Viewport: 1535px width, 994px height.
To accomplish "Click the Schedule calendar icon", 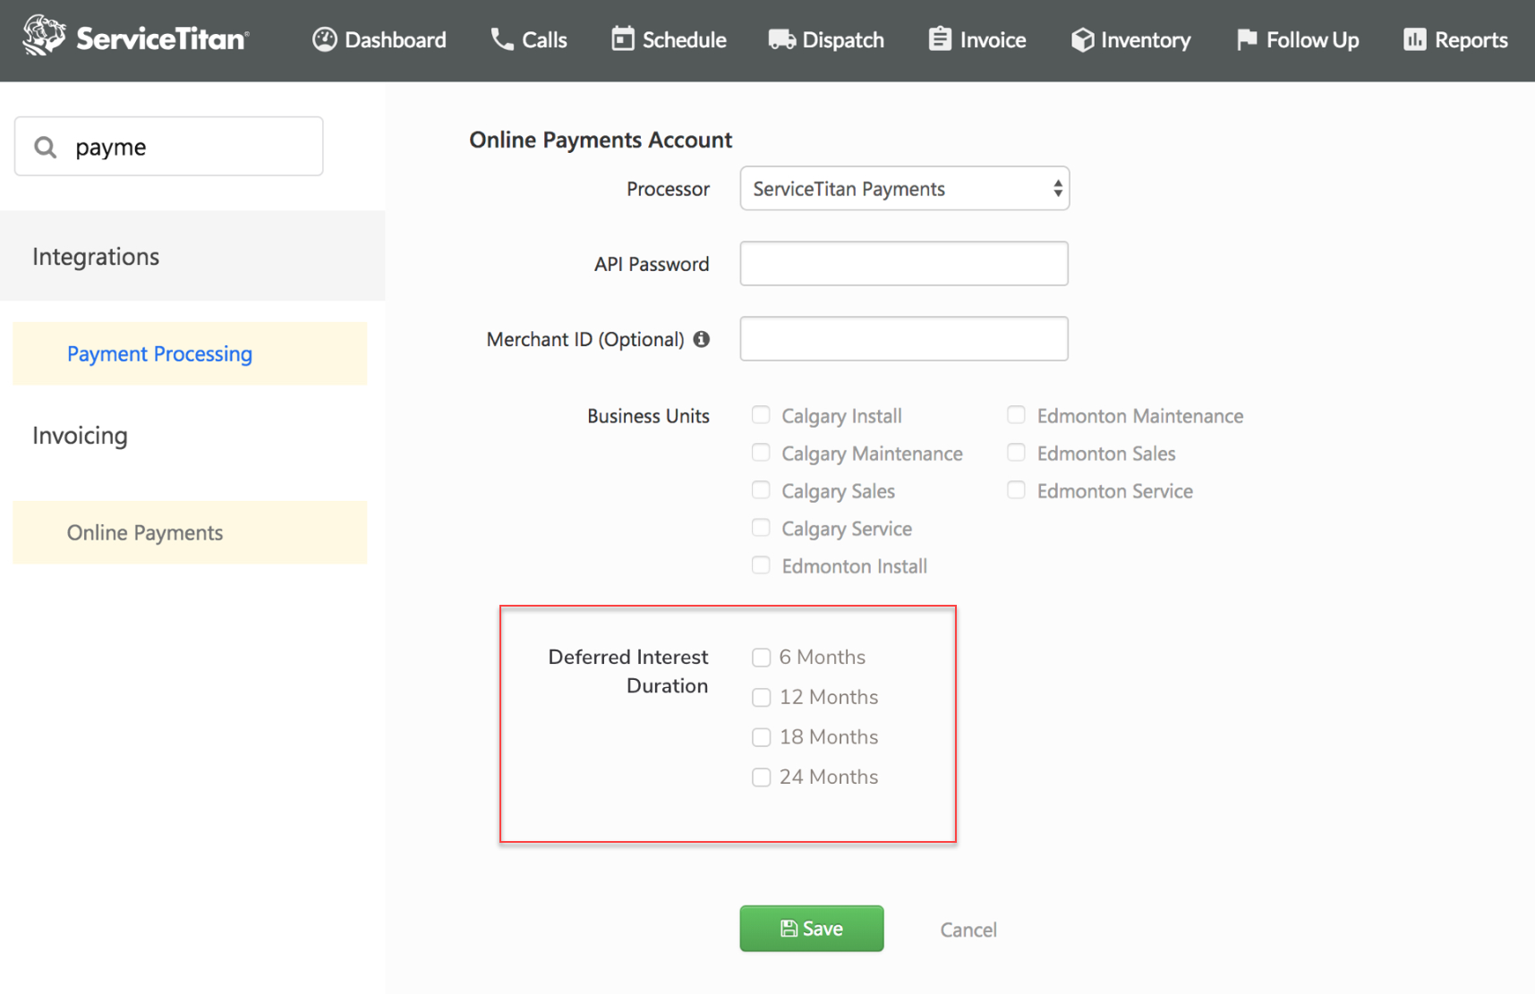I will click(622, 39).
